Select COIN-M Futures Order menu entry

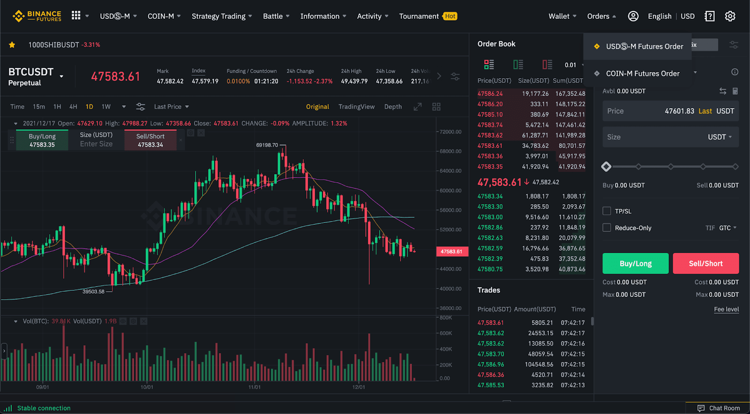pyautogui.click(x=638, y=74)
